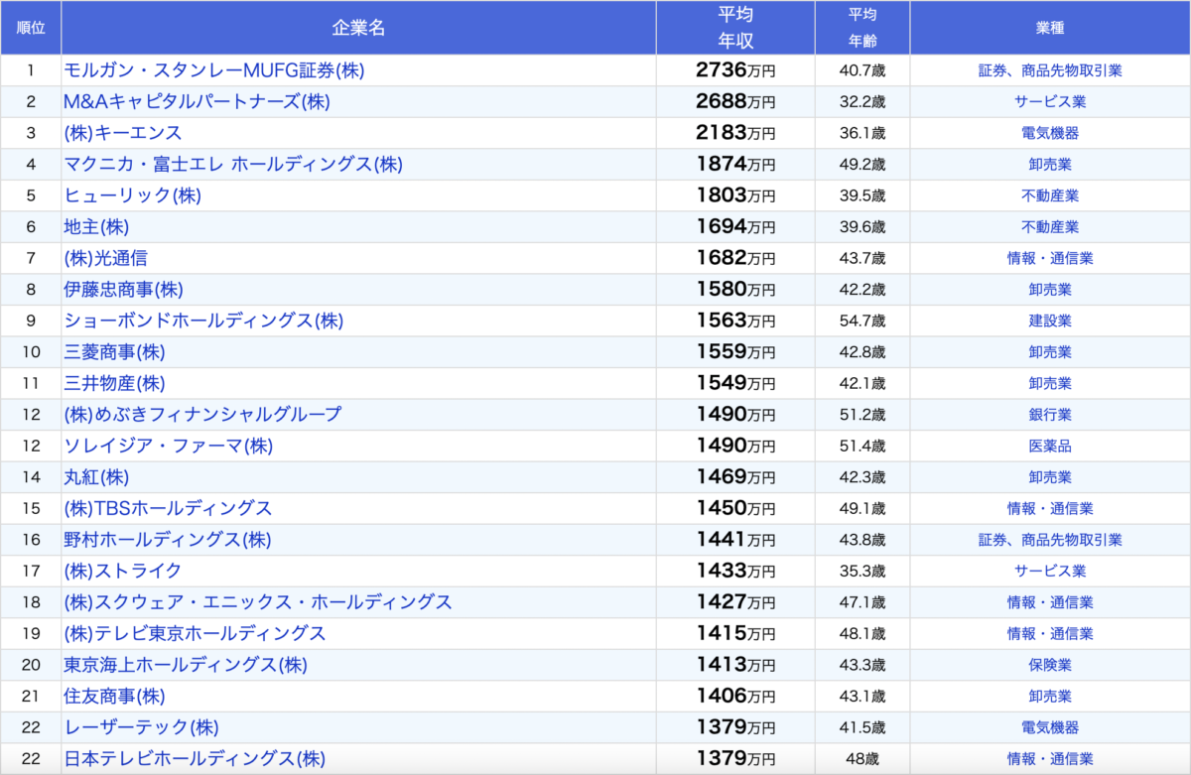
Task: Click the 業種 column header
Action: [1050, 28]
